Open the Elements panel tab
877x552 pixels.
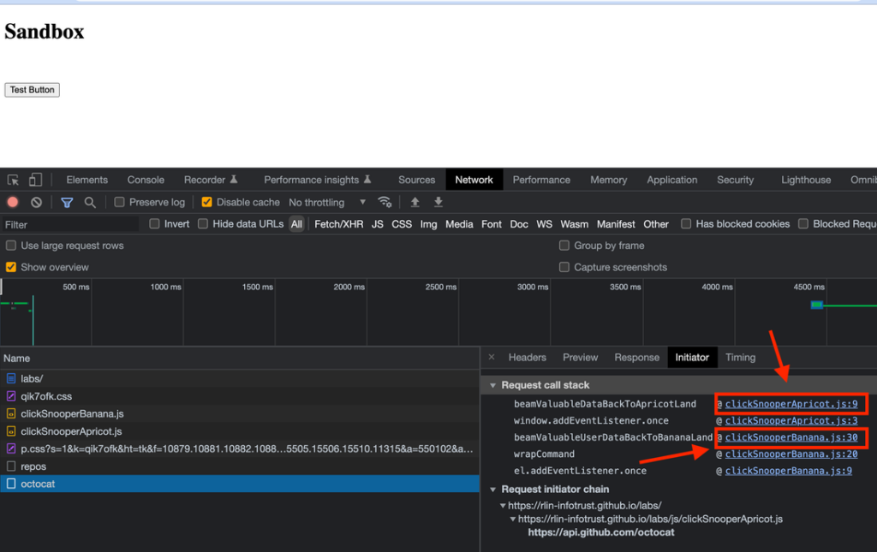click(x=87, y=180)
